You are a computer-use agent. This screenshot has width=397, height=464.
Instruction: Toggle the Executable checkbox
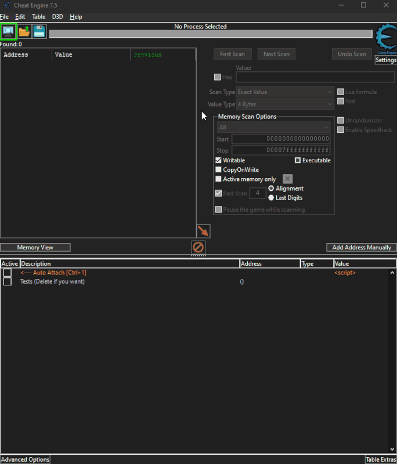[x=298, y=160]
